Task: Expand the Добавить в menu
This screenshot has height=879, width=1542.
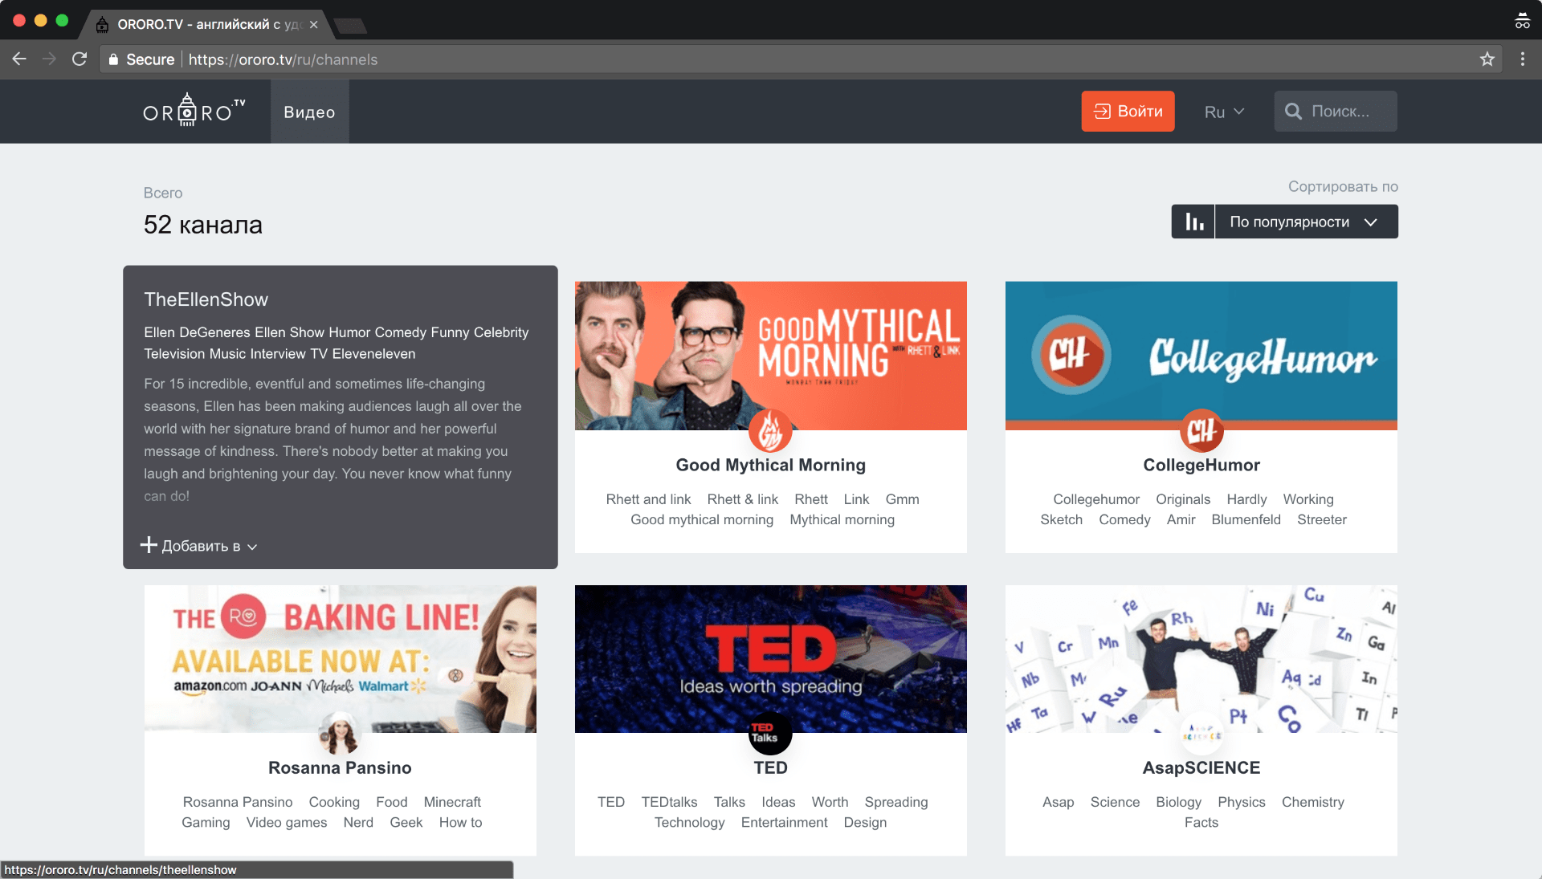Action: 198,546
